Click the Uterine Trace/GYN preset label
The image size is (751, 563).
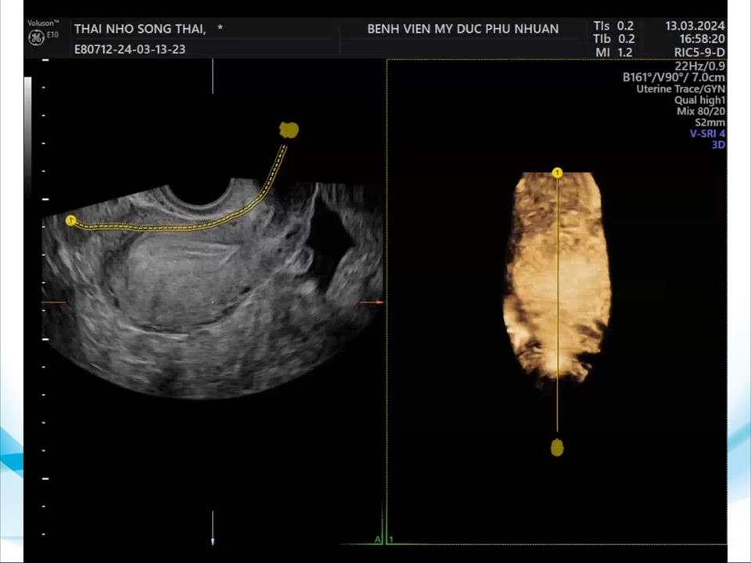click(x=680, y=89)
